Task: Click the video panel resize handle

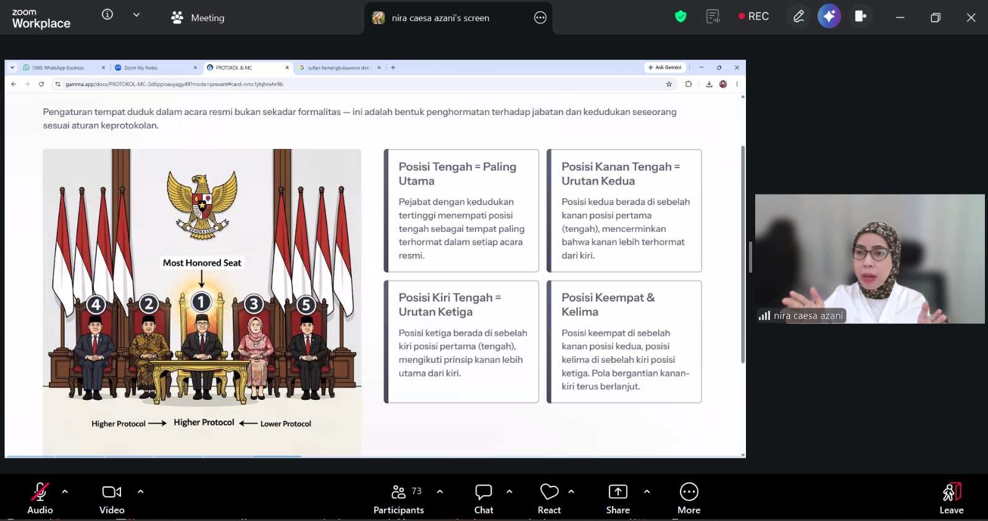Action: pos(750,257)
